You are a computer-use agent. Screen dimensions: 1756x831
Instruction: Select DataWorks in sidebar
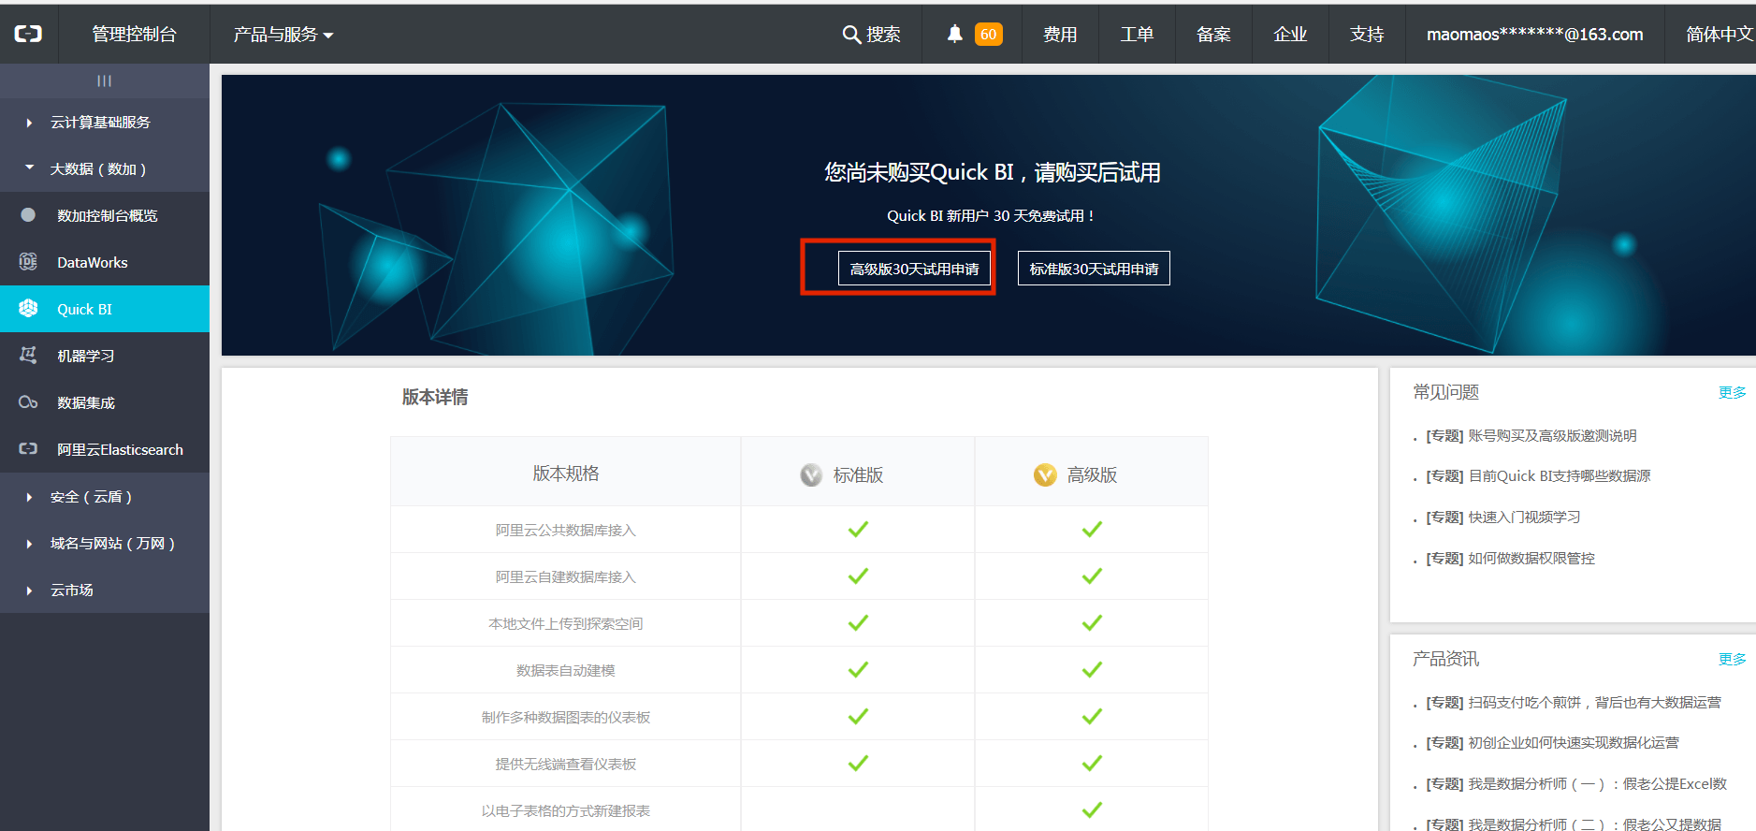coord(105,262)
